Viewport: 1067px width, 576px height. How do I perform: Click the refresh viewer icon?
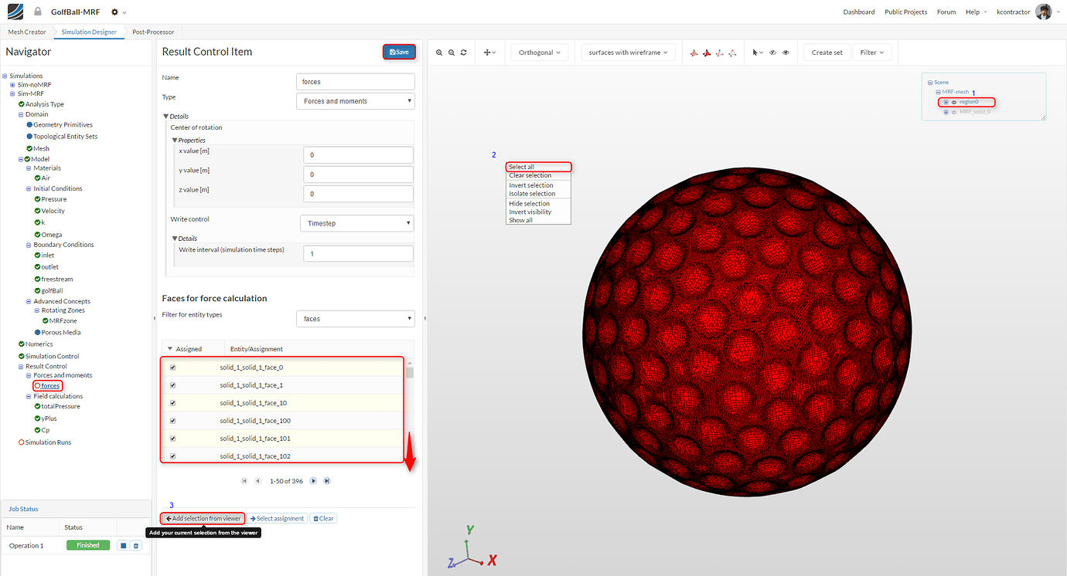463,53
